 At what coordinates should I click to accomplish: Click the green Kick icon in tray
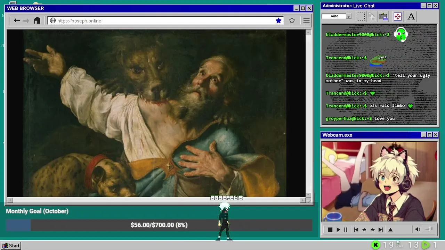tap(375, 245)
